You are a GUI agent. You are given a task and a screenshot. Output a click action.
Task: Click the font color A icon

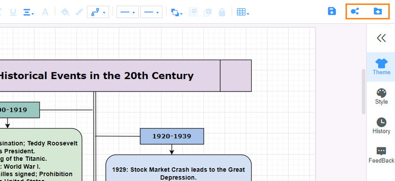click(x=45, y=12)
